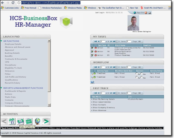Show next activities with green arrow
Image resolution: width=174 pixels, height=138 pixels.
(46, 121)
